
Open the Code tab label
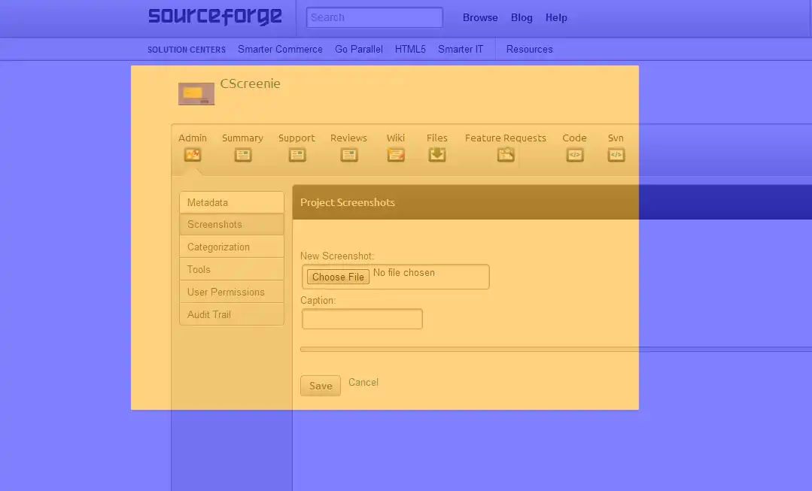(574, 138)
